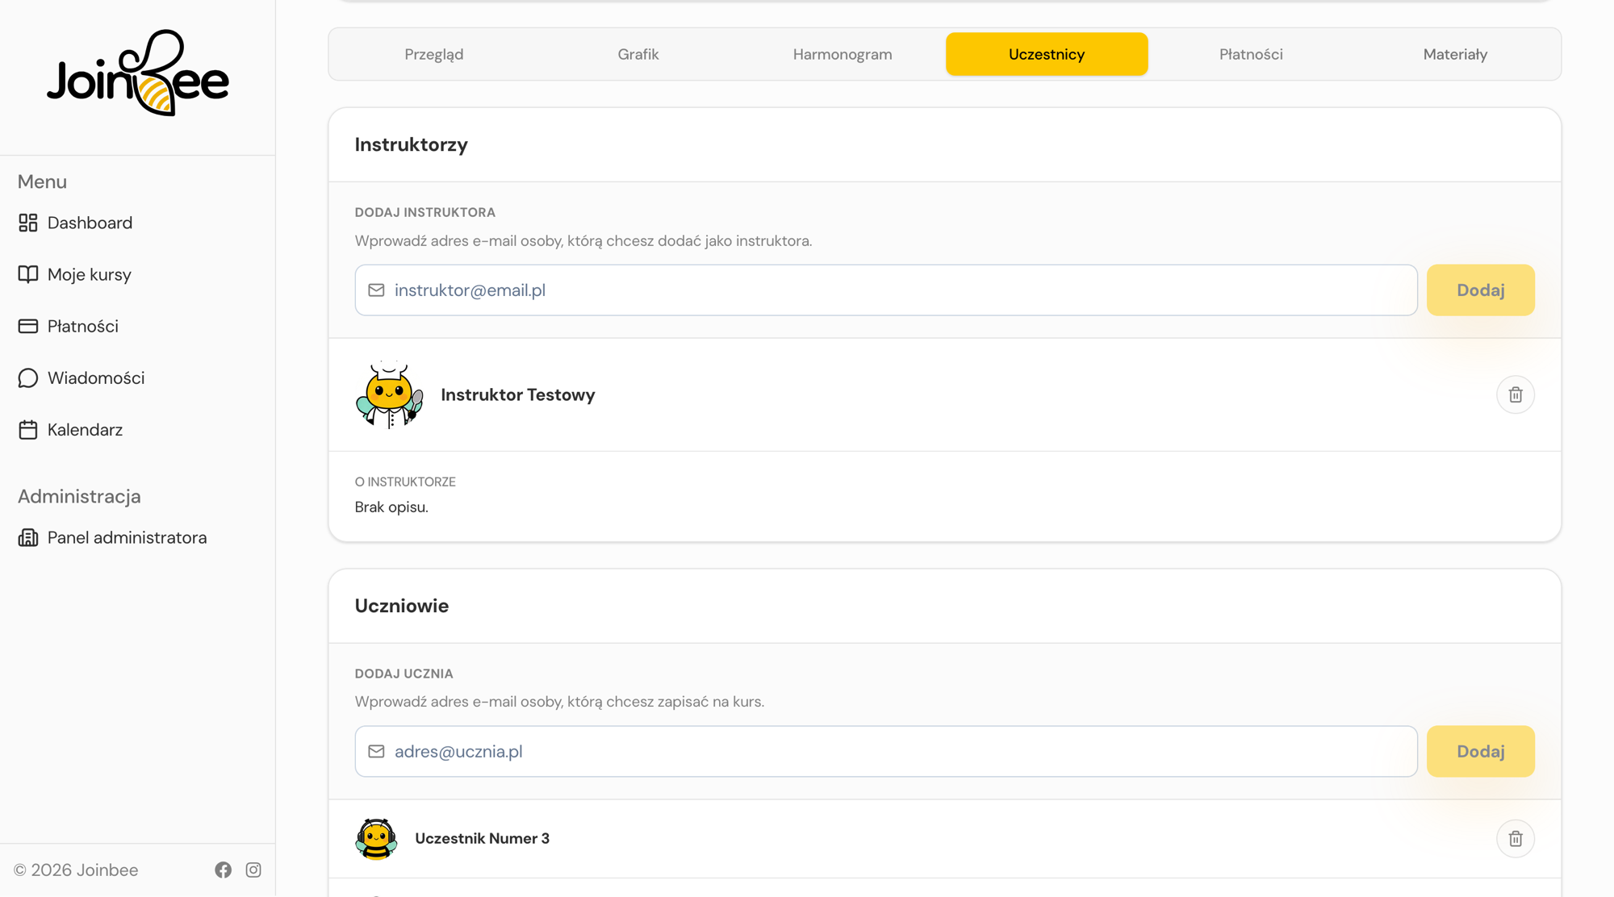
Task: Click the DODAJ INSTRUKTORA label
Action: pyautogui.click(x=425, y=212)
